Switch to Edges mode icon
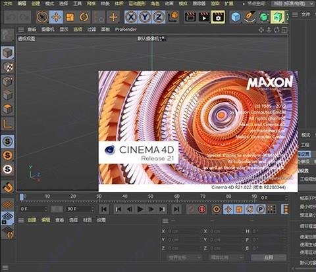Screen dimensions: 316x272 8,95
